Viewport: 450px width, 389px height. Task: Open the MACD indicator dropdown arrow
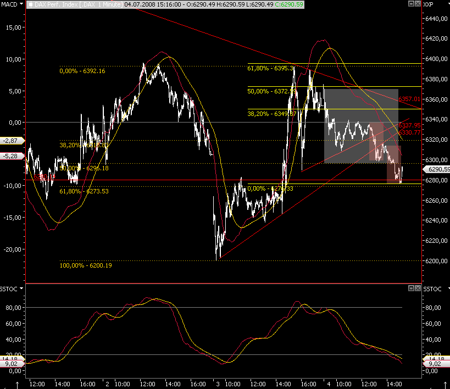click(x=21, y=4)
